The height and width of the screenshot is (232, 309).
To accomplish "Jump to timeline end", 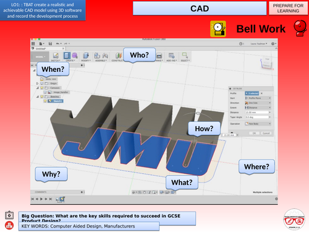I will (x=51, y=199).
